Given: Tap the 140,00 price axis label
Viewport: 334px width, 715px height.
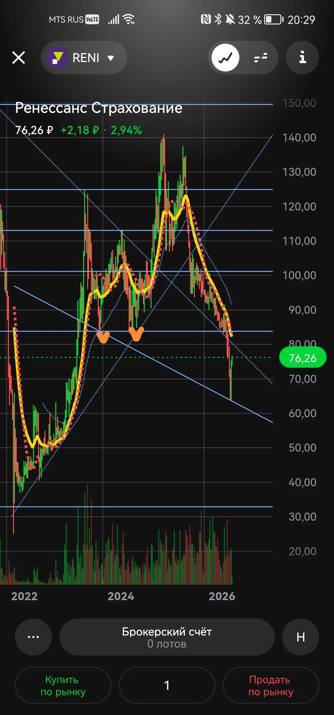Looking at the screenshot, I should (299, 137).
